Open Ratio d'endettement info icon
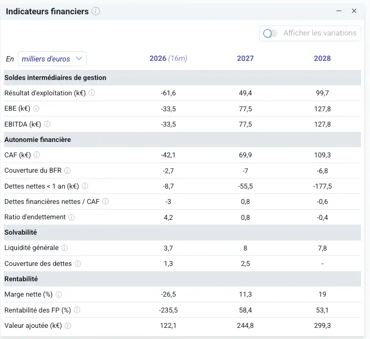Viewport: 370px width, 339px height. point(72,217)
